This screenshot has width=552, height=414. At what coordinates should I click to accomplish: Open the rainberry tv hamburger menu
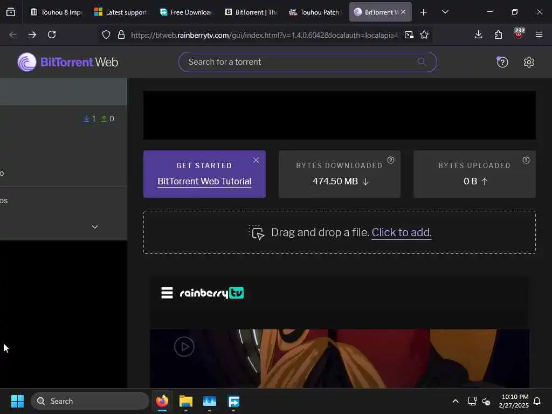[x=167, y=293]
